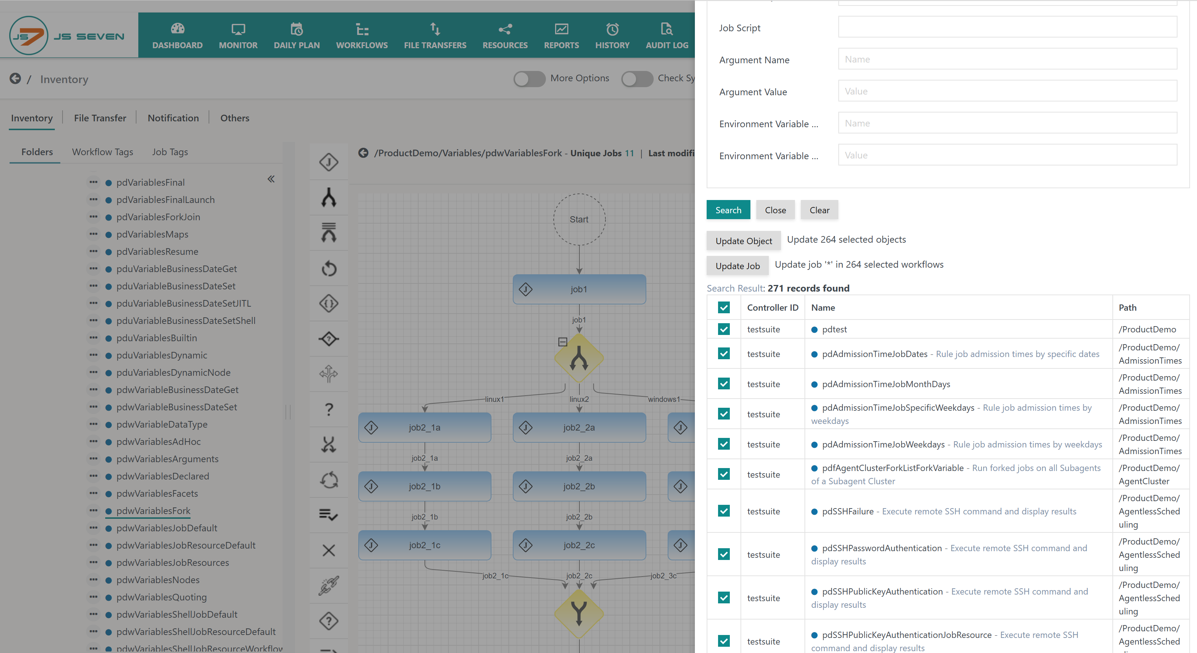Open the options menu for pdVariablesFinal
This screenshot has width=1197, height=653.
pos(93,182)
